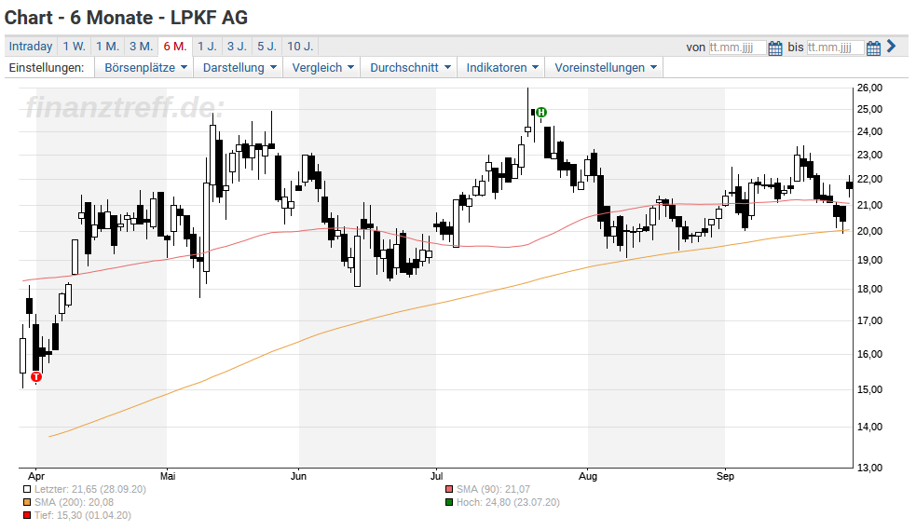Open the Darstellung dropdown
This screenshot has height=530, width=916.
(x=239, y=68)
